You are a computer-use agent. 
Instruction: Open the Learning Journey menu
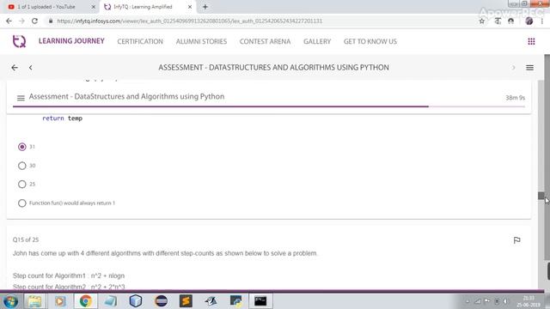[71, 41]
